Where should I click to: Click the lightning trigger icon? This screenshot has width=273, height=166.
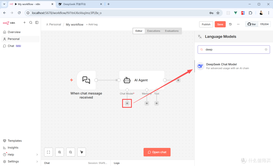[x=71, y=80]
